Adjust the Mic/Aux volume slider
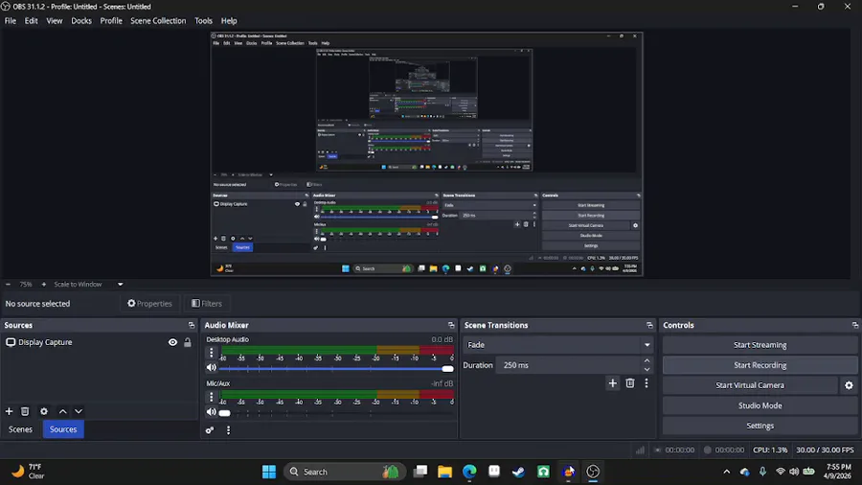862x485 pixels. tap(336, 412)
